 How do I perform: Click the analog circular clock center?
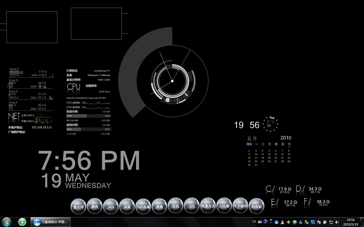tap(172, 81)
